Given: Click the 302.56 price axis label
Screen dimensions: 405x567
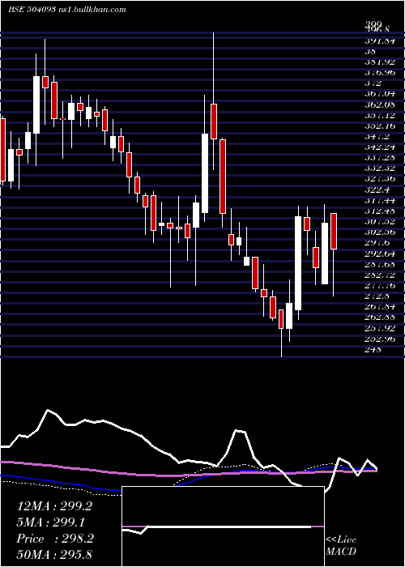Looking at the screenshot, I should click(x=380, y=232).
